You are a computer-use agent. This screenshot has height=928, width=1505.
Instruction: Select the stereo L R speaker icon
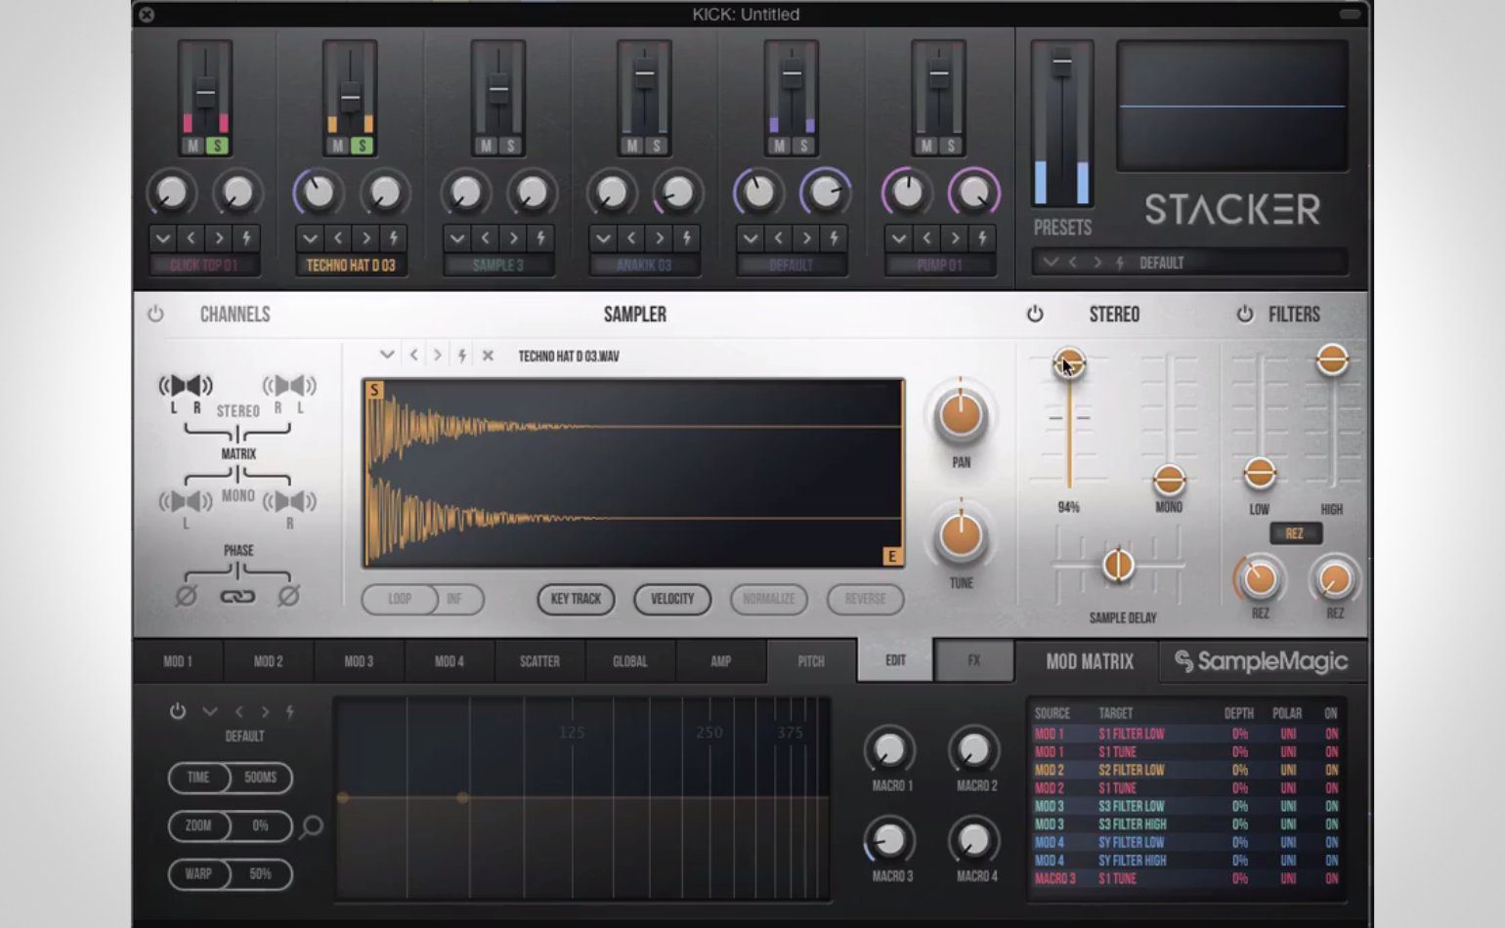(186, 387)
